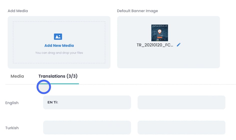Image resolution: width=236 pixels, height=140 pixels.
Task: Click the empty second English field
Action: [x=181, y=102]
